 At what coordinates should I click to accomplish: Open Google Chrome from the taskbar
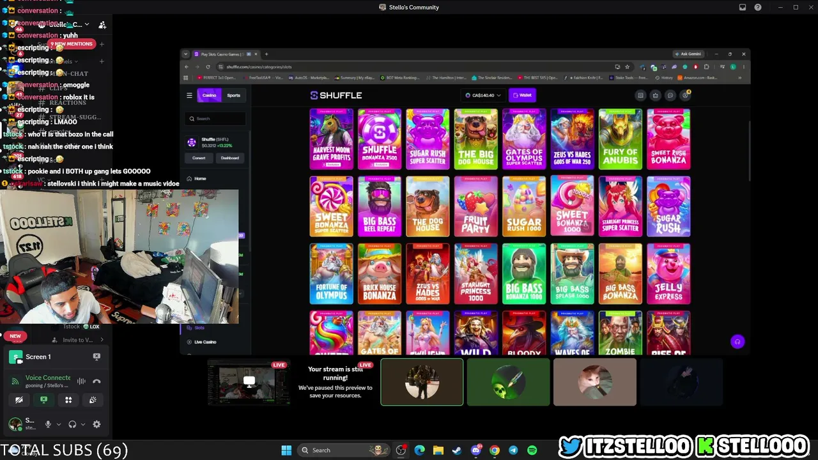(495, 450)
